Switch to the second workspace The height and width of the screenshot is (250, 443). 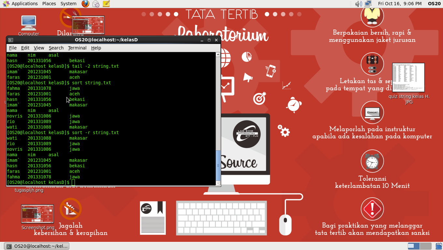[426, 246]
